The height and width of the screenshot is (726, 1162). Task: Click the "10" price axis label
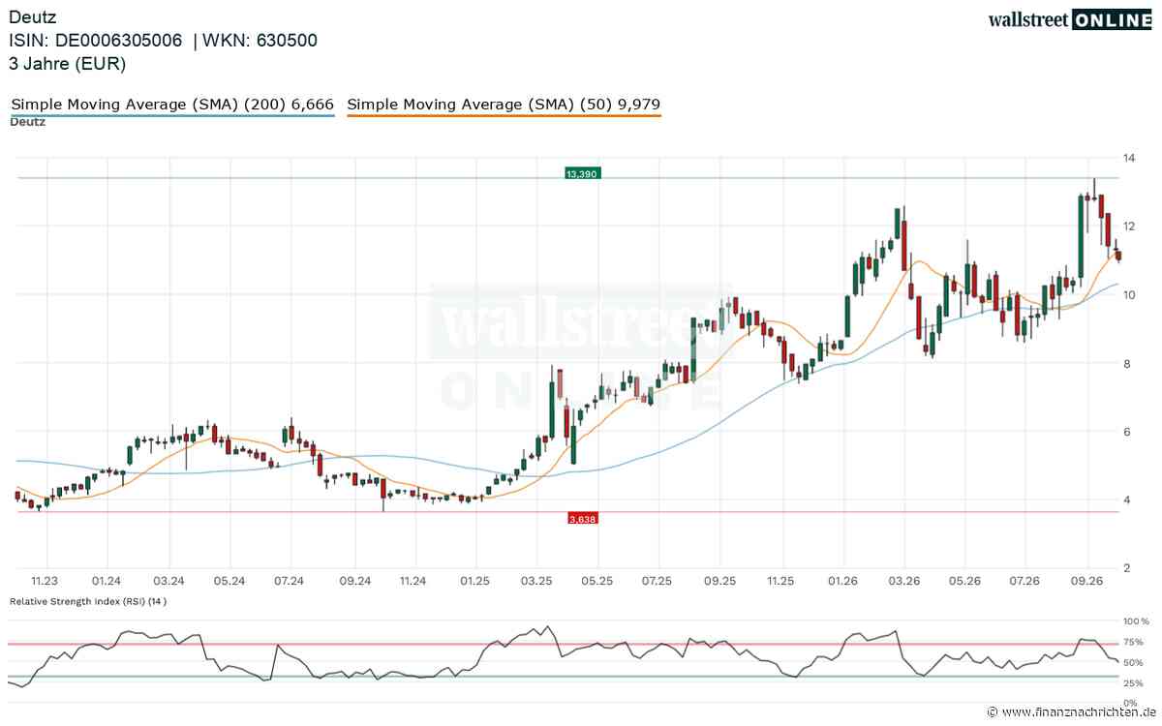(1129, 294)
